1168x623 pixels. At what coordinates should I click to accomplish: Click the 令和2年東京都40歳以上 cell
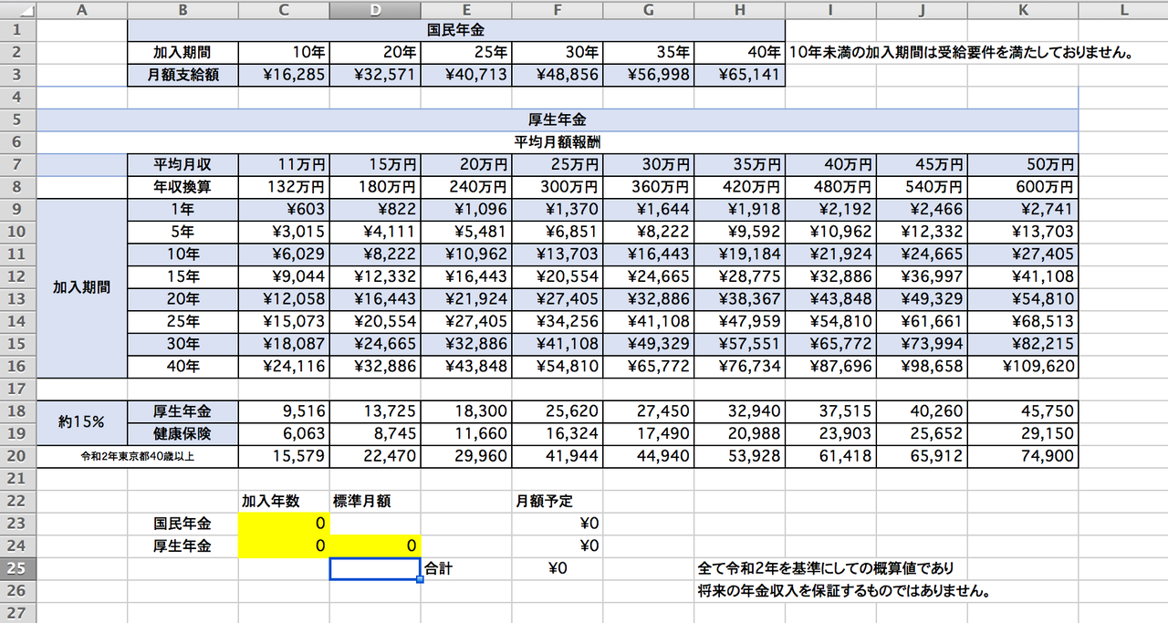point(137,456)
